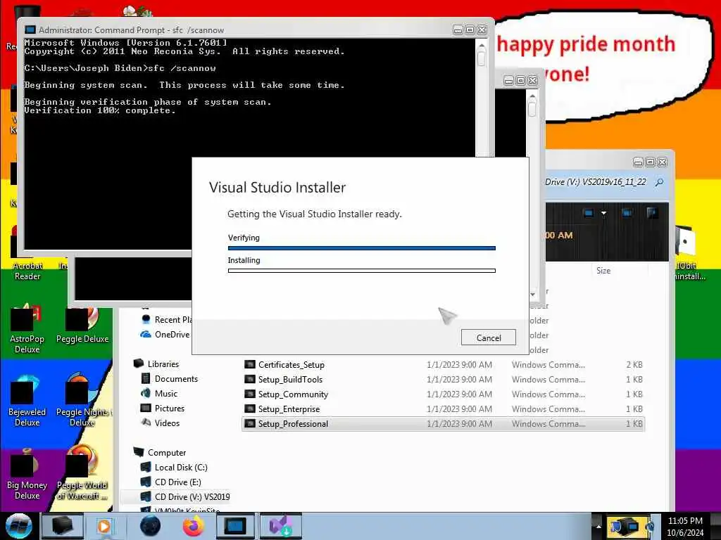Click the Installing progress bar

361,271
